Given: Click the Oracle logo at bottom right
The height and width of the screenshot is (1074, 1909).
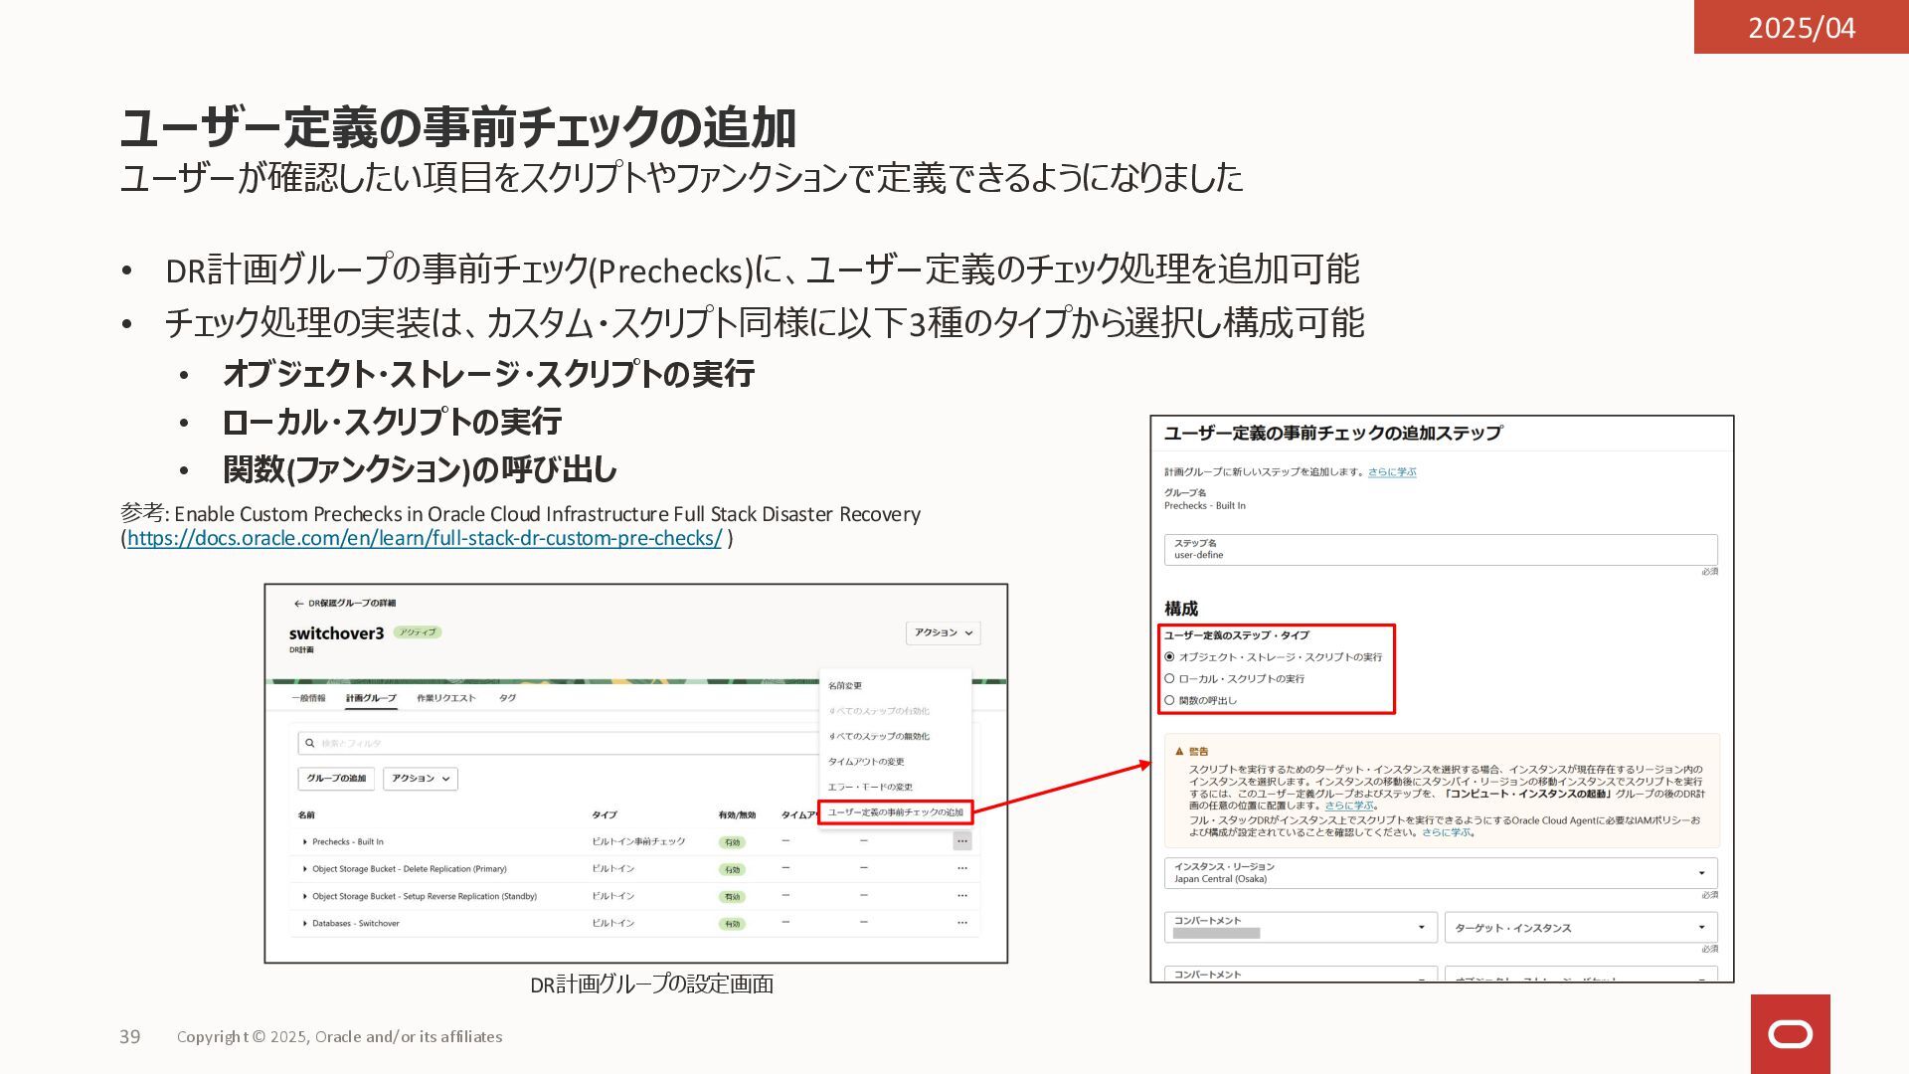Looking at the screenshot, I should [x=1790, y=1034].
